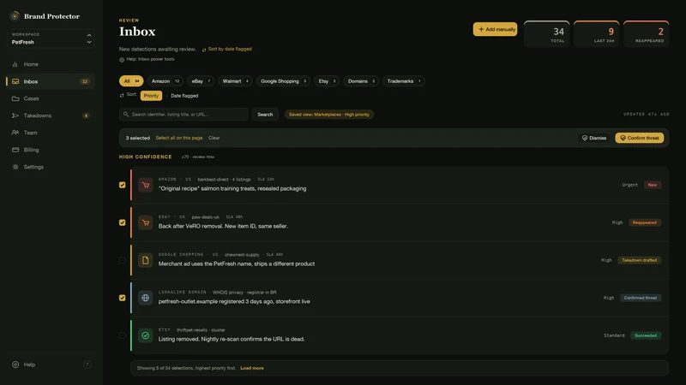This screenshot has height=385, width=686.
Task: Filter detections by Amazon
Action: [165, 81]
